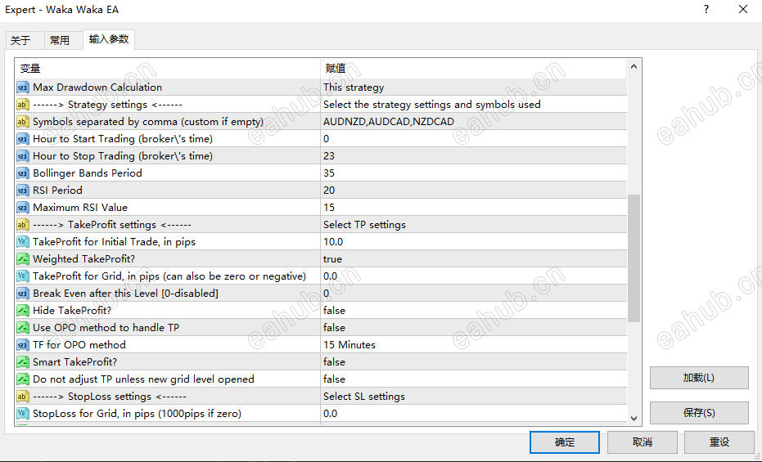762x462 pixels.
Task: Click the boolean icon beside Smart TakeProfit
Action: [22, 361]
